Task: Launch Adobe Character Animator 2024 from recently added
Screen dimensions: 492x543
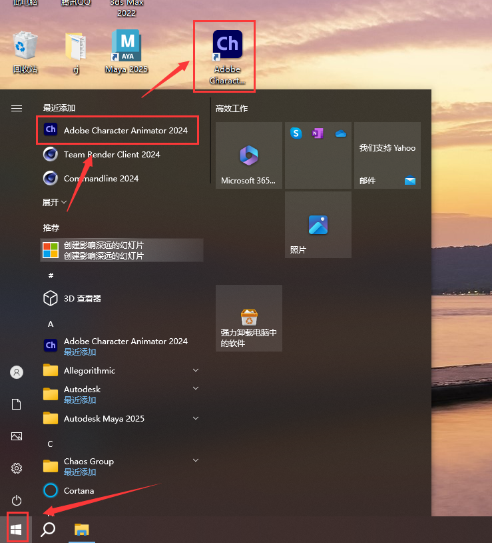Action: 117,130
